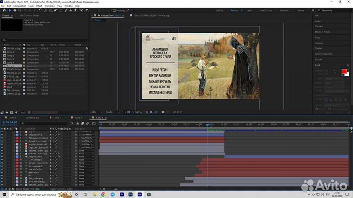
Task: Select the Brush tool
Action: [66, 10]
